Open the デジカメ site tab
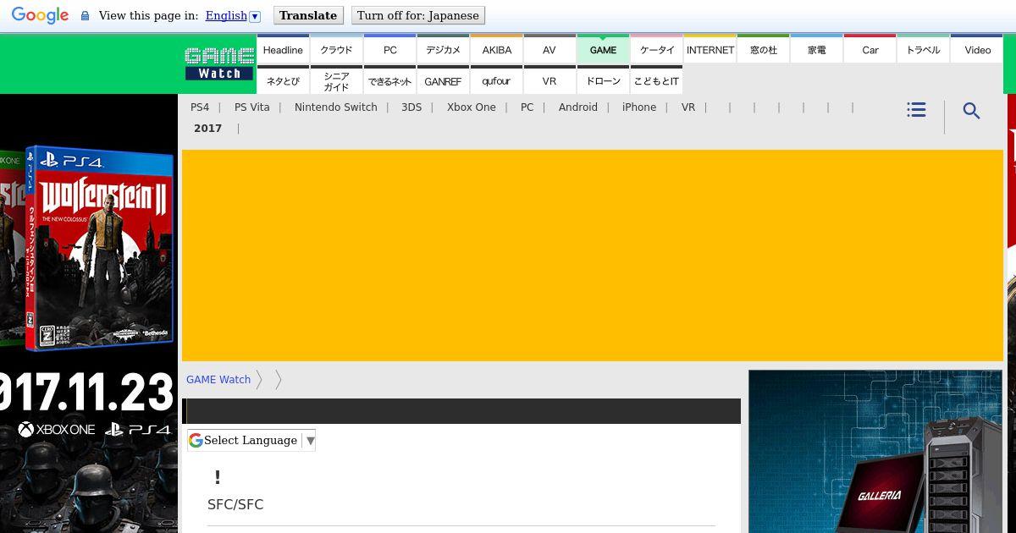Screen dimensions: 1016x533 (443, 49)
